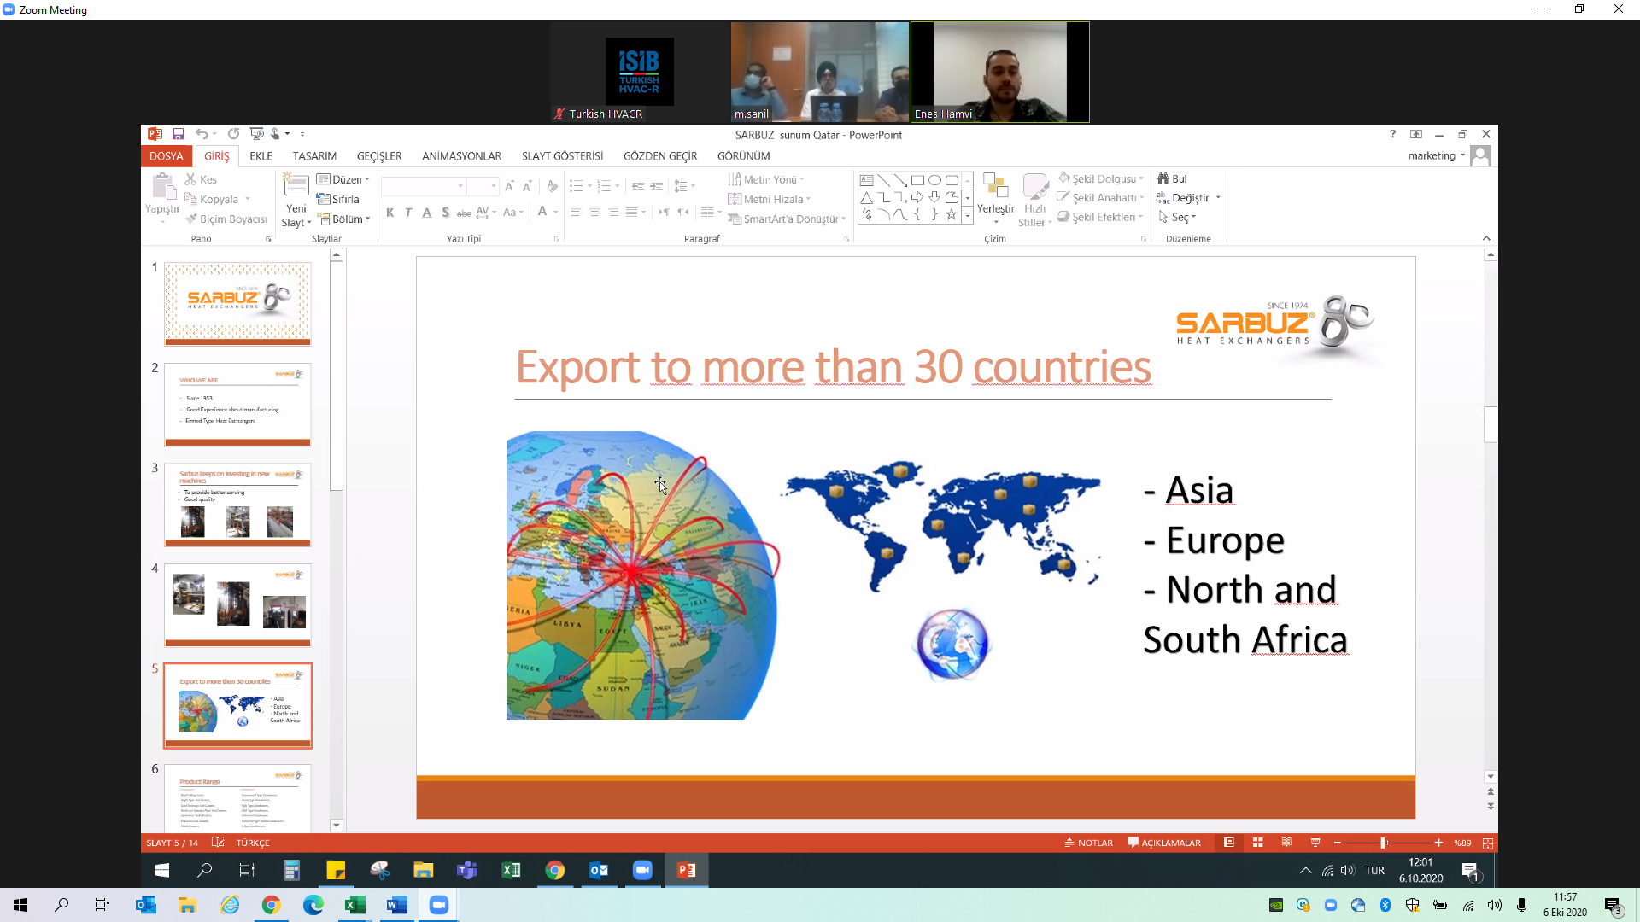Open the font name combo box

click(x=423, y=186)
